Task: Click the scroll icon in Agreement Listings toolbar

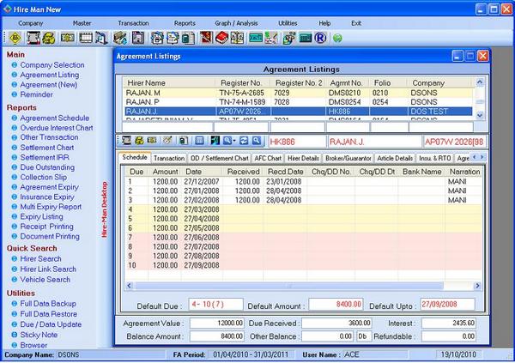Action: pos(126,141)
